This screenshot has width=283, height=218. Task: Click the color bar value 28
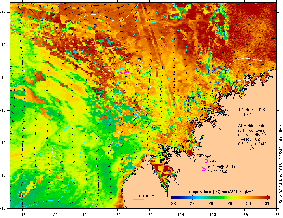[x=211, y=204]
